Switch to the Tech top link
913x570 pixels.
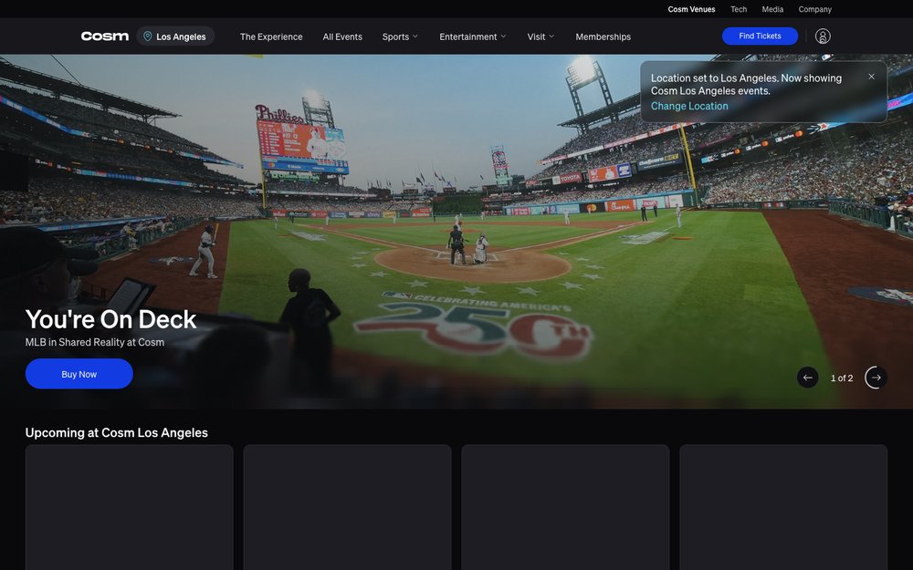click(x=739, y=9)
